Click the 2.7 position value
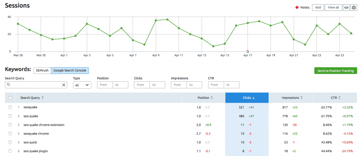The width and height of the screenshot is (361, 156). 199,134
